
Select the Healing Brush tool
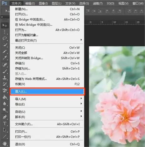tap(5, 65)
